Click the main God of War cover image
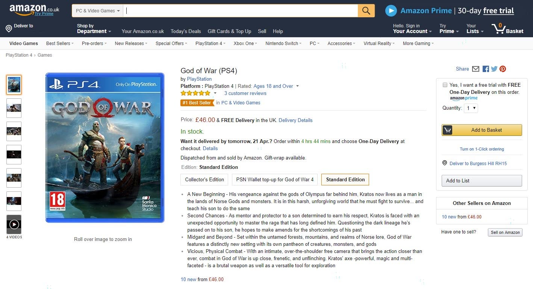This screenshot has width=533, height=289. 105,148
